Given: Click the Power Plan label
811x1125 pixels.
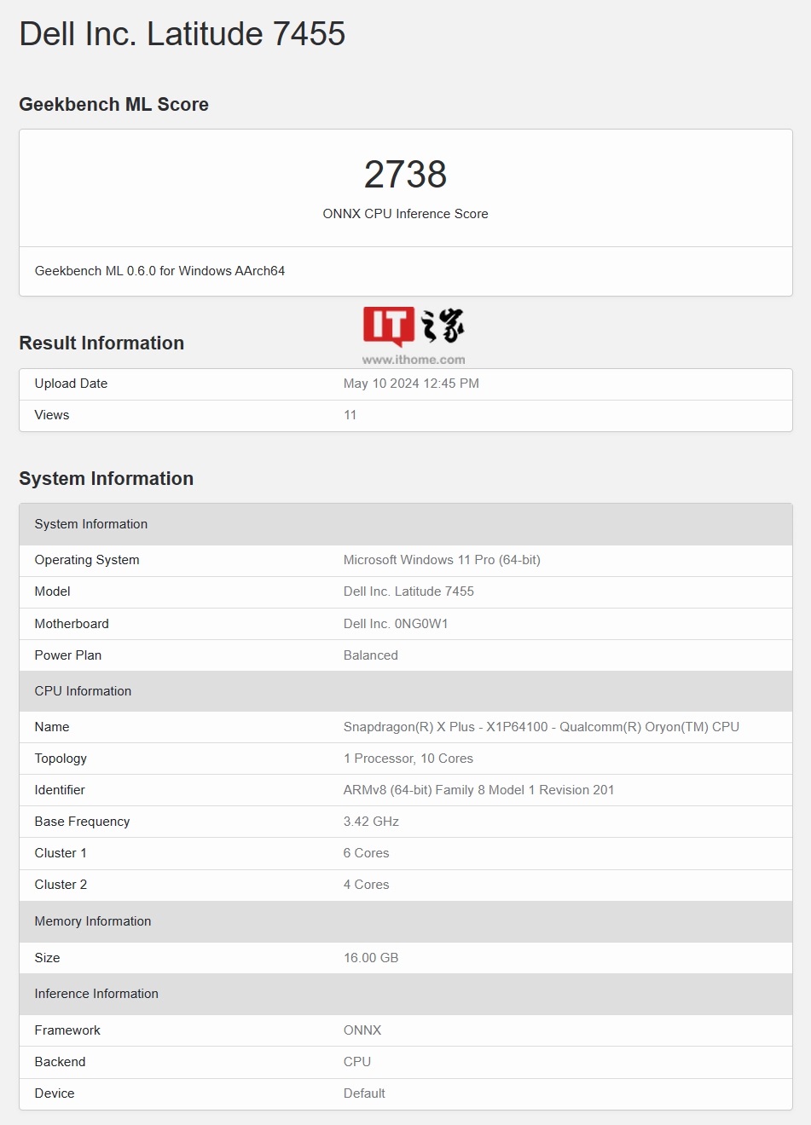Looking at the screenshot, I should [x=68, y=655].
